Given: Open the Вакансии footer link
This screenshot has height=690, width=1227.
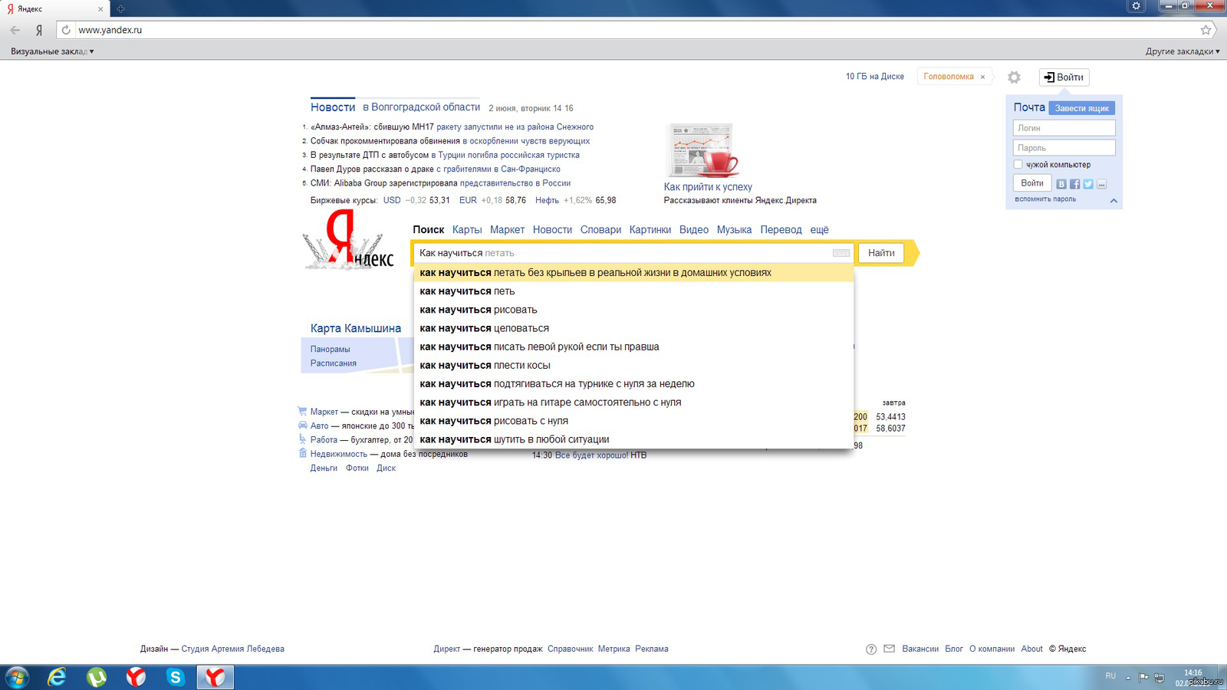Looking at the screenshot, I should 919,649.
